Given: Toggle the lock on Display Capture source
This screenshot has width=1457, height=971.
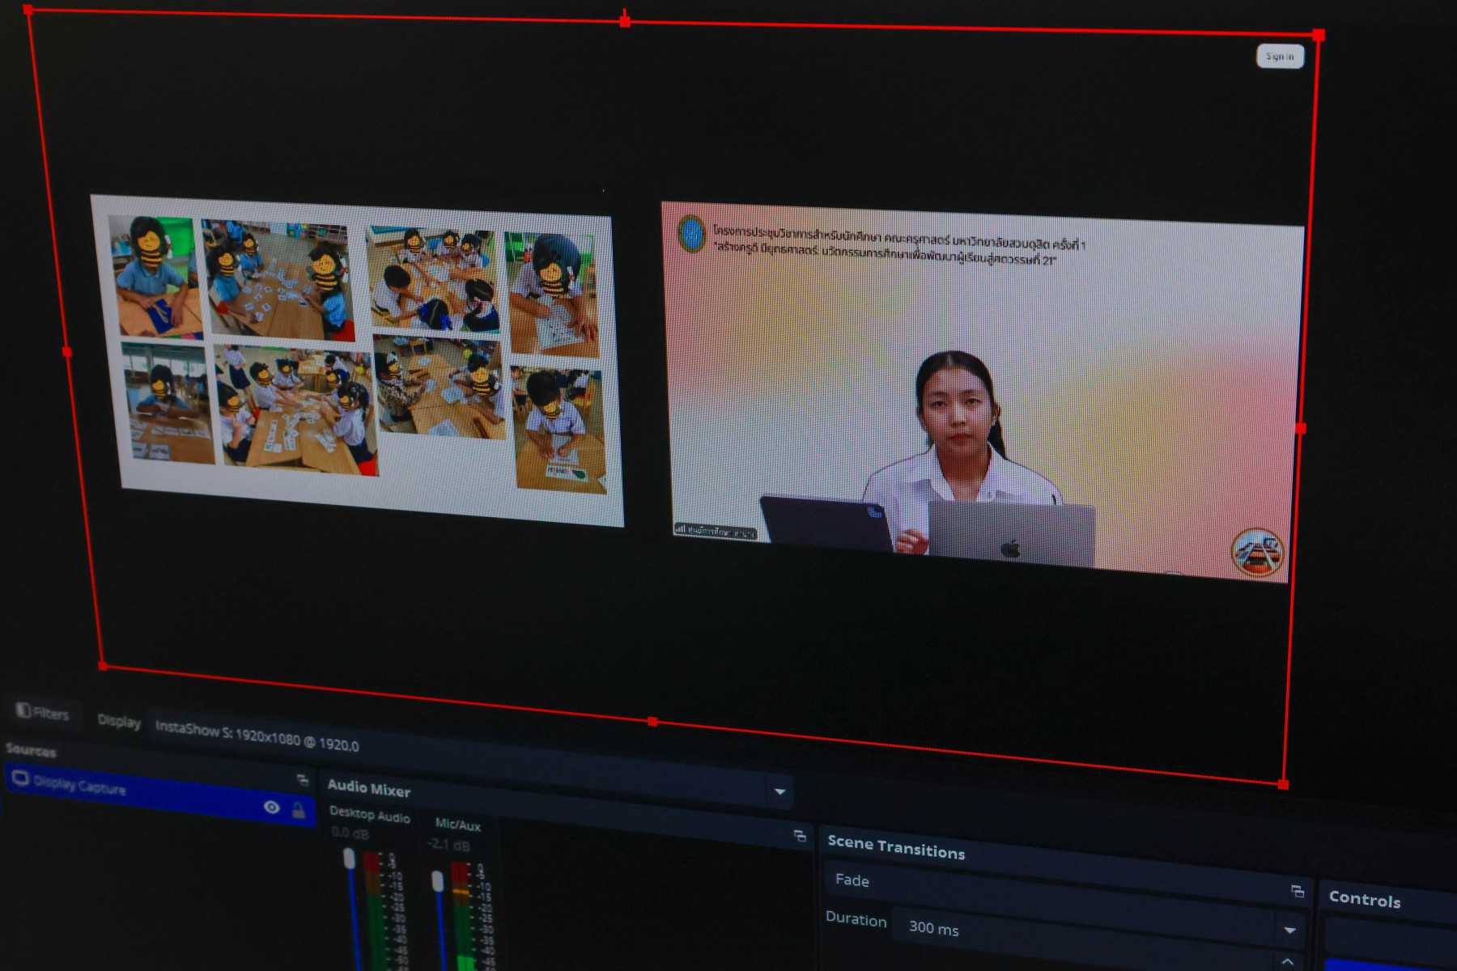Looking at the screenshot, I should tap(299, 811).
